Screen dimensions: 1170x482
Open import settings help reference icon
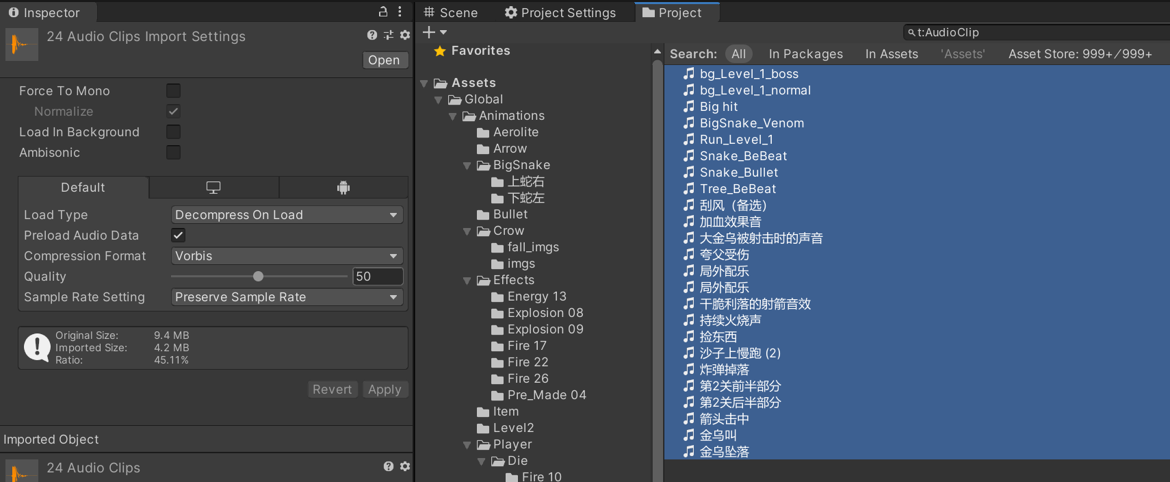[x=372, y=35]
